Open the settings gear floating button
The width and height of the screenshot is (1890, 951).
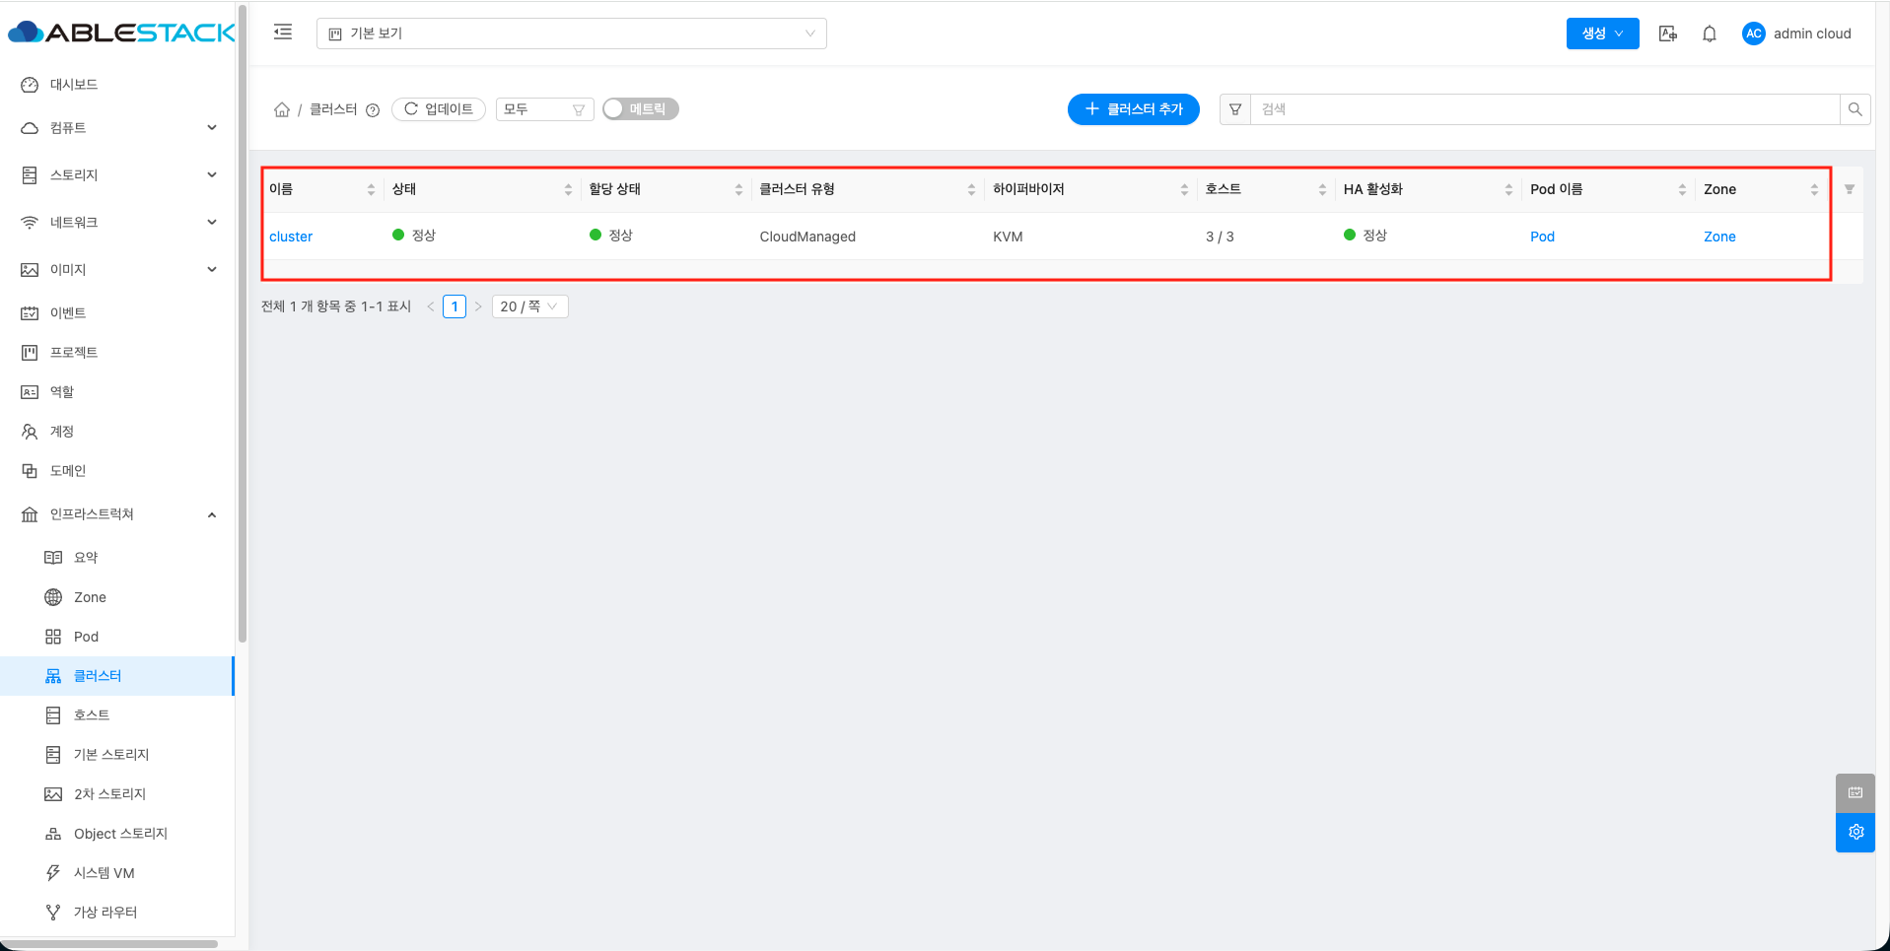[1855, 832]
